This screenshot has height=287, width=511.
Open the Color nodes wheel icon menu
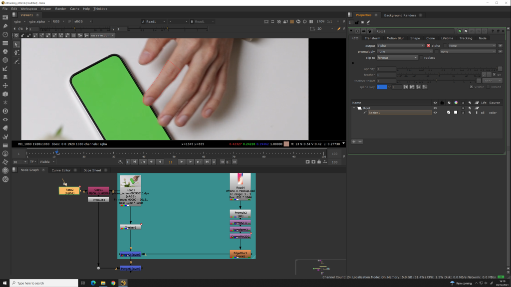tap(5, 51)
